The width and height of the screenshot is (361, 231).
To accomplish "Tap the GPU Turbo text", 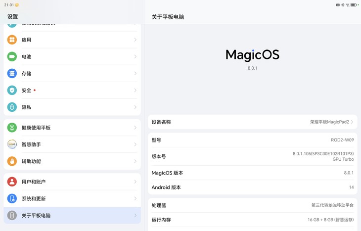I will (x=343, y=159).
